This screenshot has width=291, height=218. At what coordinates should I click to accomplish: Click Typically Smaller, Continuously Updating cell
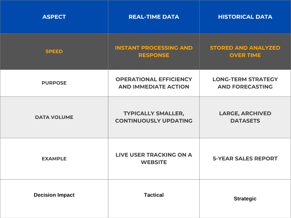(154, 117)
